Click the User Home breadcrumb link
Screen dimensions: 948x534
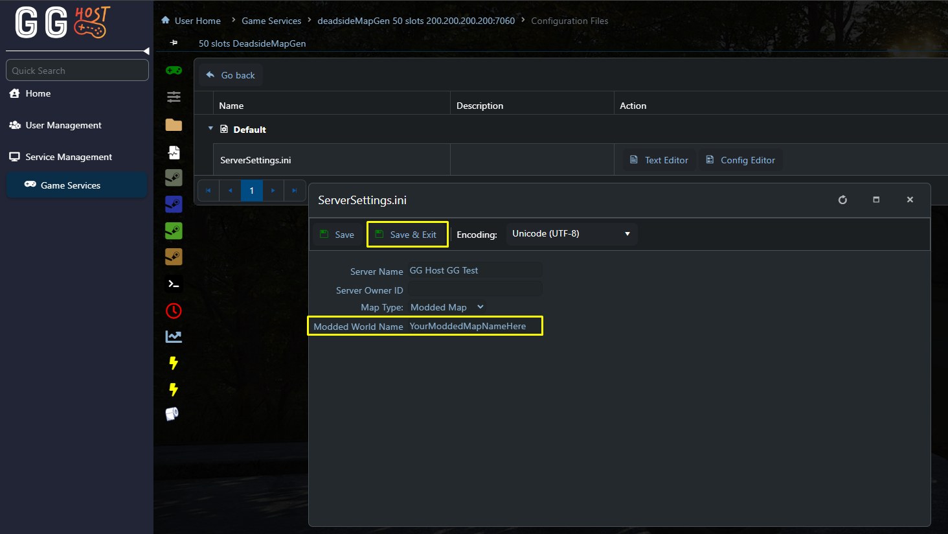coord(197,21)
